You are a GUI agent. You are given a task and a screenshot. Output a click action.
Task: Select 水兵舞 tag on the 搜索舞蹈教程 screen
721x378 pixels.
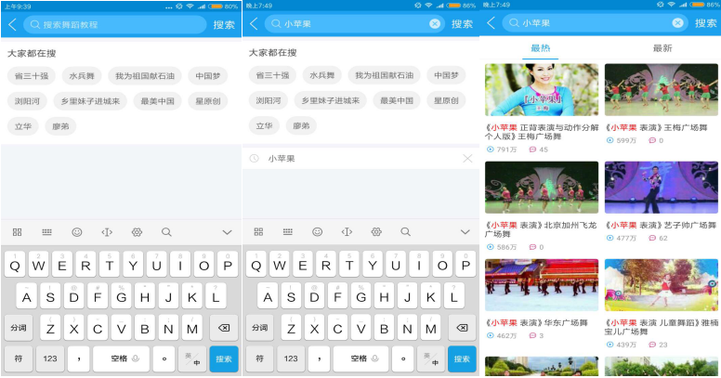coord(82,76)
